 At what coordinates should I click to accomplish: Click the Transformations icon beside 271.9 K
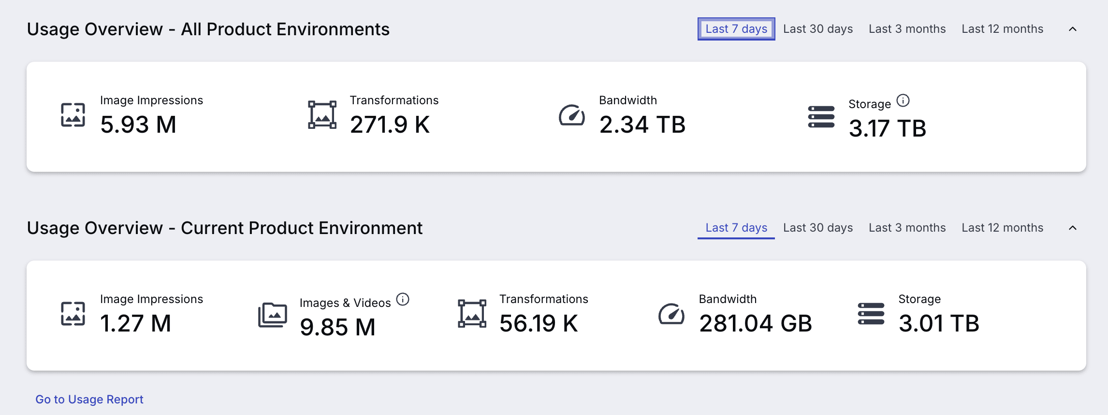pos(322,115)
